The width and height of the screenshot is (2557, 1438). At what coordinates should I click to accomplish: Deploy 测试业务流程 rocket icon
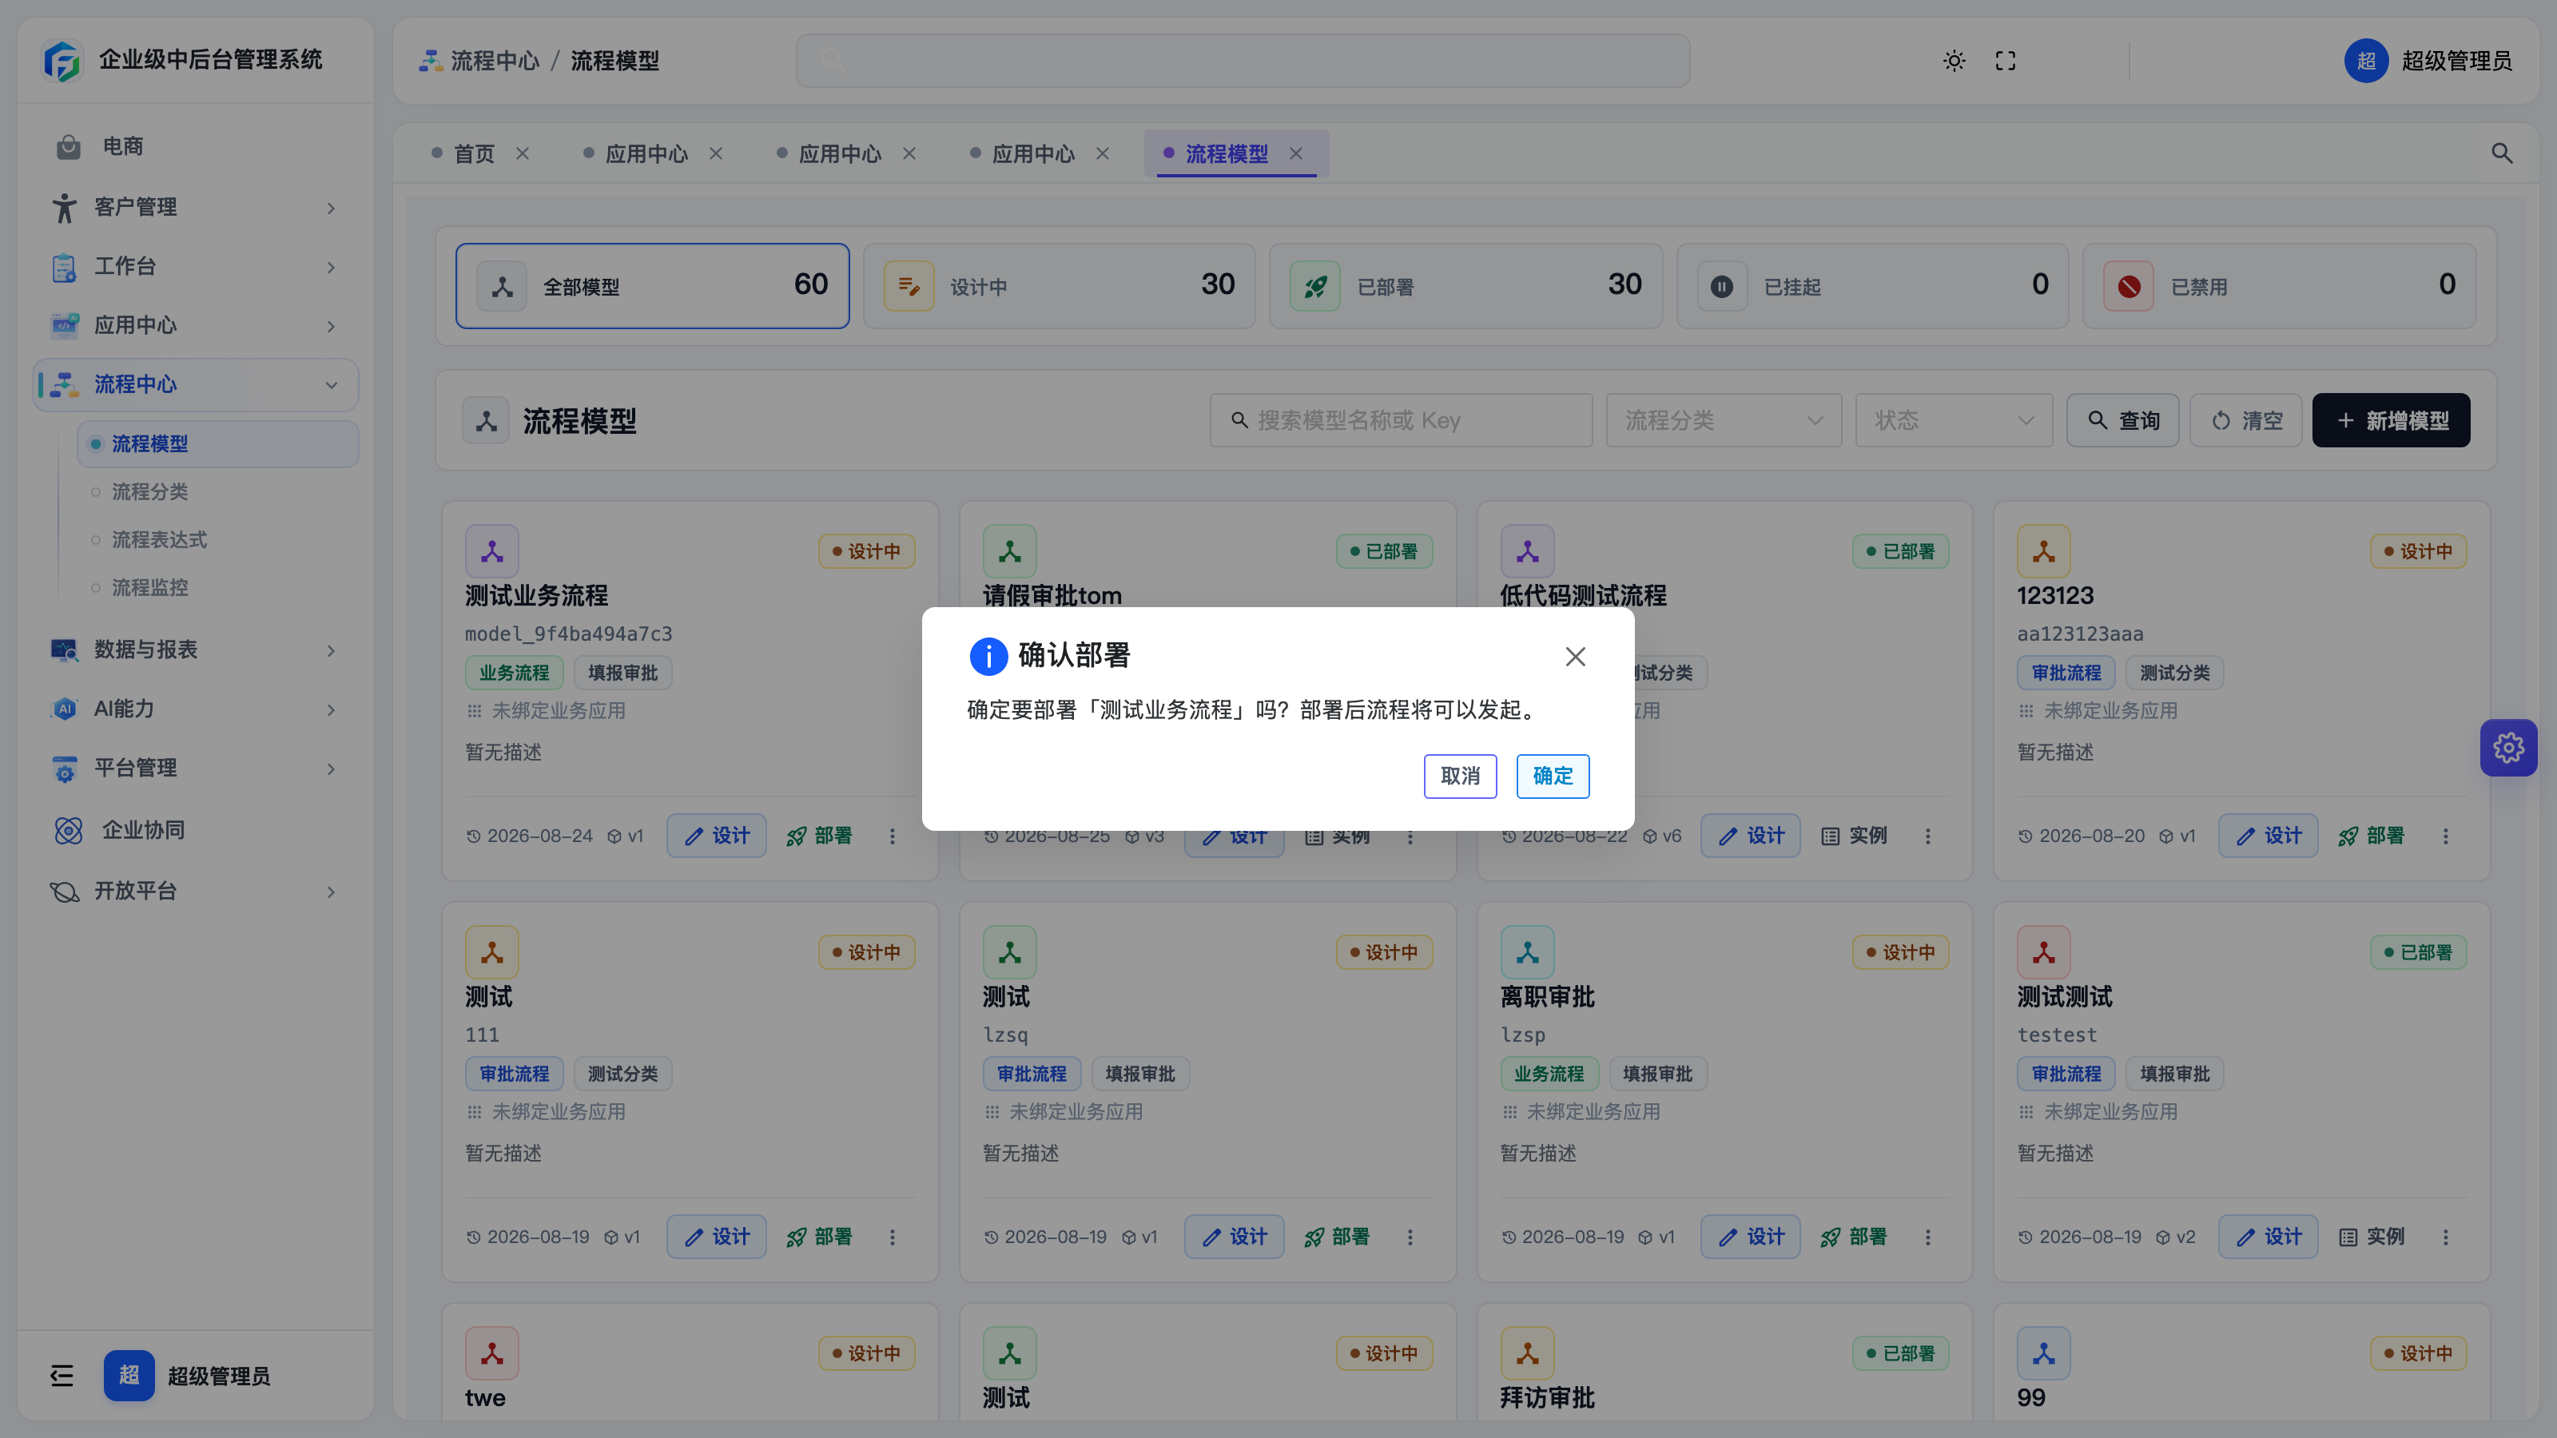pos(819,836)
